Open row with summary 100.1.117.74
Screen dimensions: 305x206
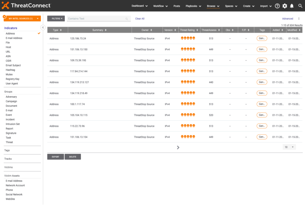click(x=175, y=104)
